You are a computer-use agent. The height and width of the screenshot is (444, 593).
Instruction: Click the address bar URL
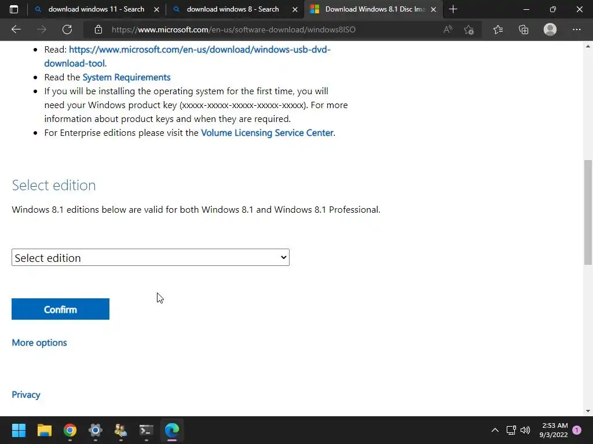pos(233,29)
